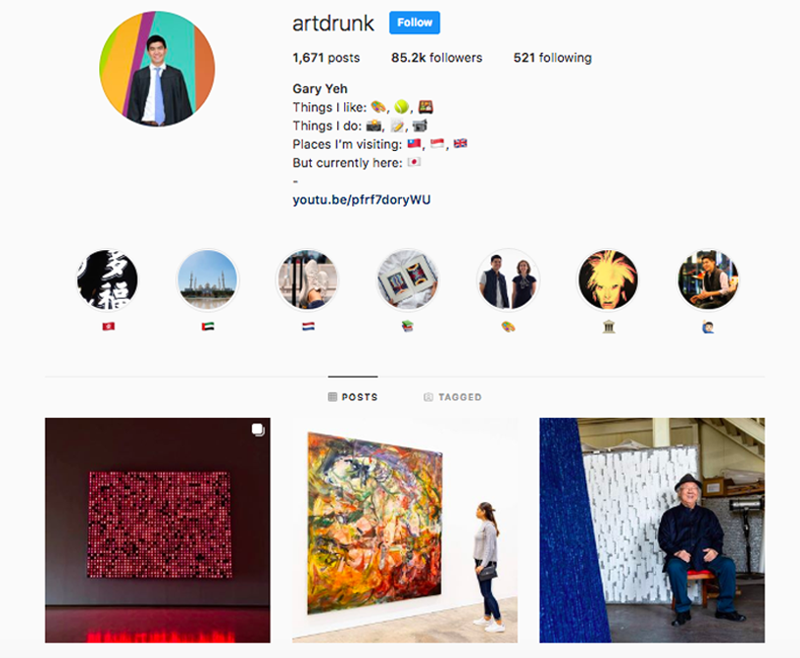Open the red LED artwork post
This screenshot has width=800, height=658.
pos(158,530)
